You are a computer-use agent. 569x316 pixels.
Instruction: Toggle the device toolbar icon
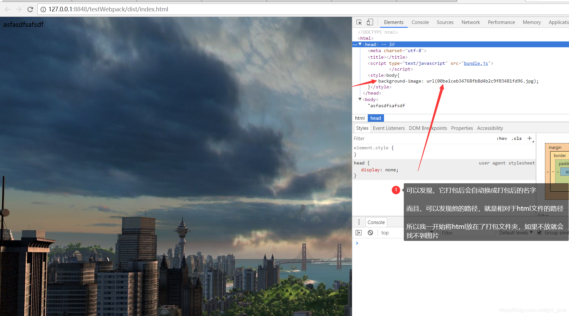tap(370, 22)
